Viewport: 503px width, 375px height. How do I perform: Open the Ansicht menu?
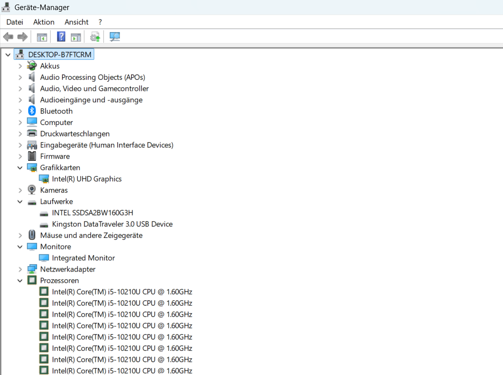click(76, 22)
